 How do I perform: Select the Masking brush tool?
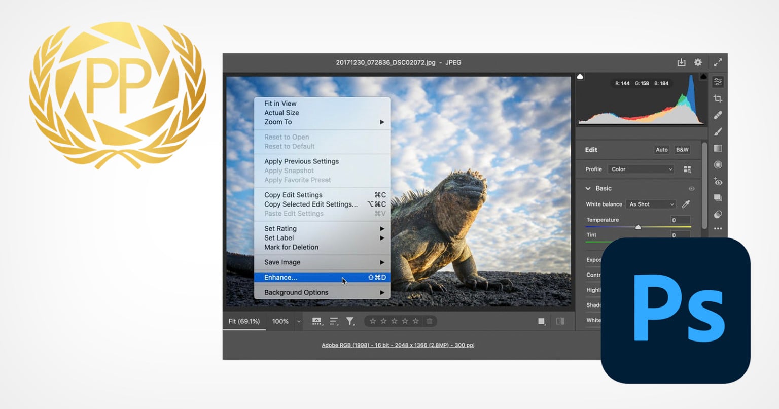point(718,131)
